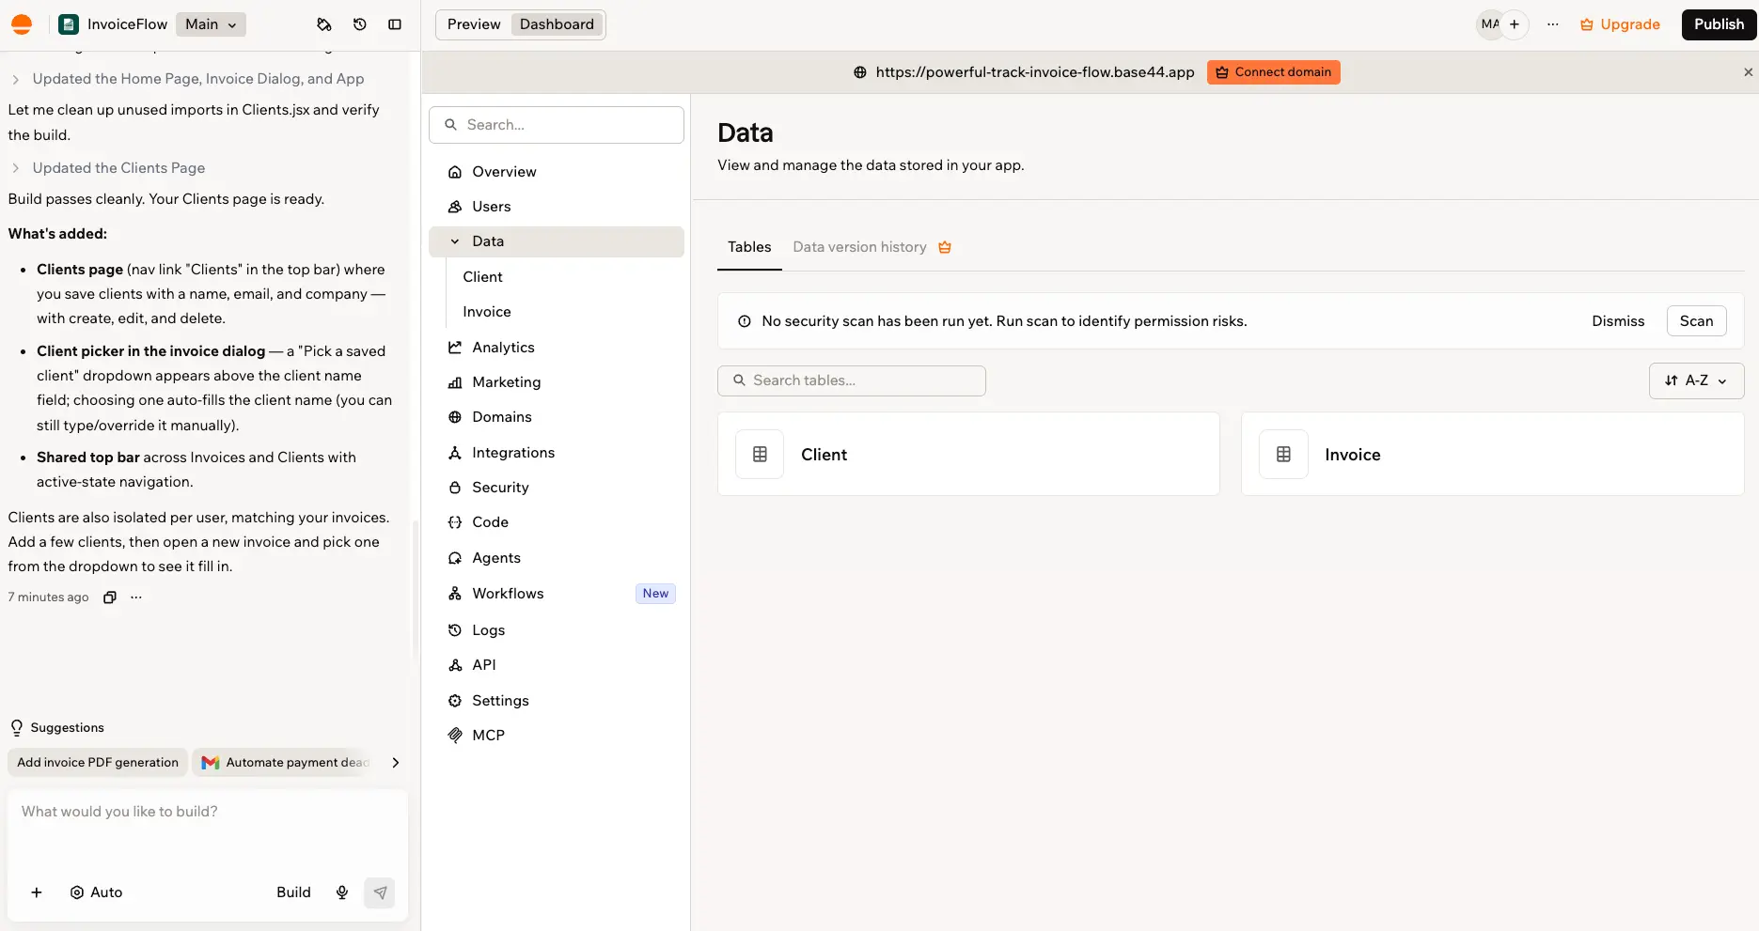
Task: Expand 'Updated the Home Page' step
Action: pyautogui.click(x=198, y=79)
